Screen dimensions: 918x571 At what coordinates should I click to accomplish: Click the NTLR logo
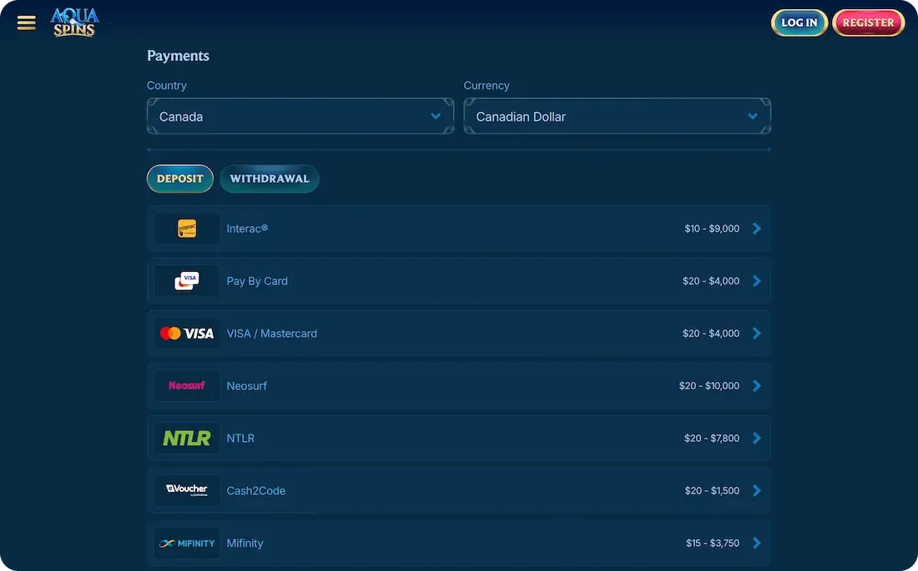click(187, 438)
